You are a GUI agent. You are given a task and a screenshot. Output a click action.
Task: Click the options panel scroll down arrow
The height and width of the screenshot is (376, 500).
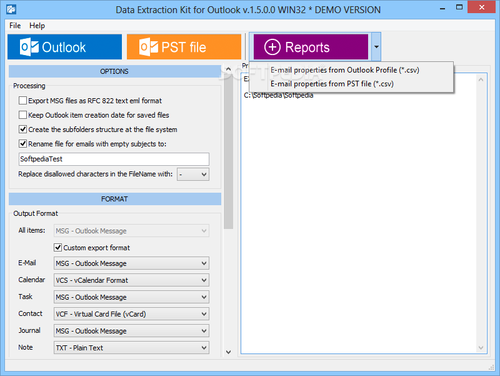click(x=228, y=352)
